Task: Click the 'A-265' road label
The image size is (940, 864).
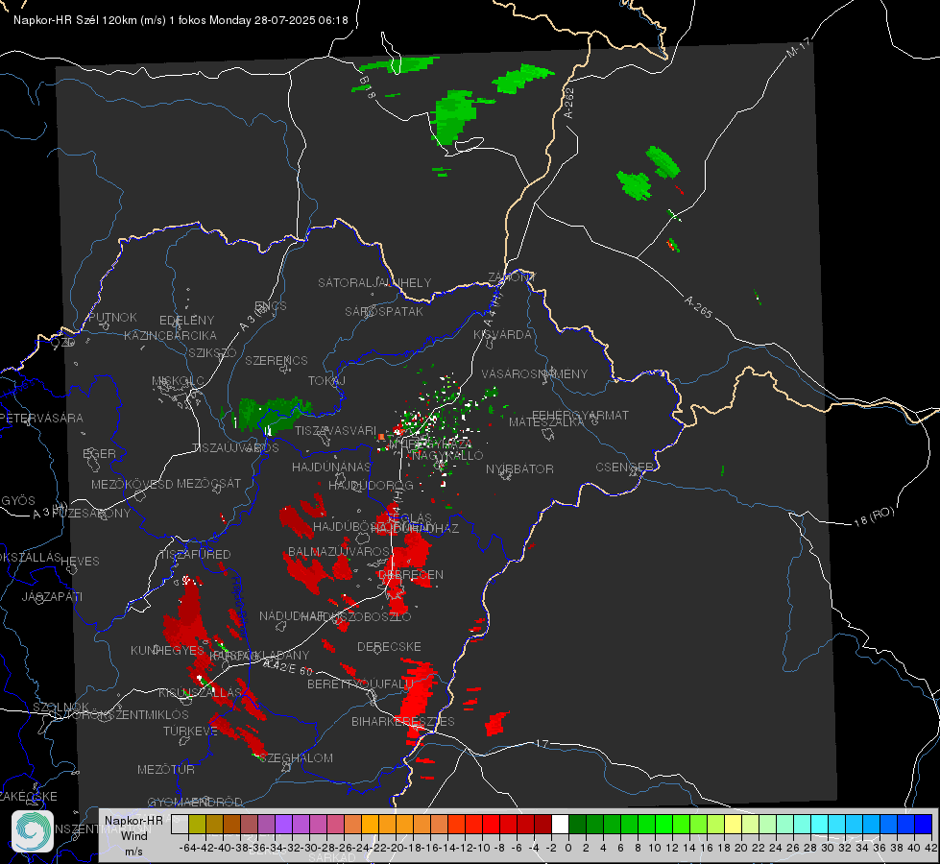Action: coord(698,306)
